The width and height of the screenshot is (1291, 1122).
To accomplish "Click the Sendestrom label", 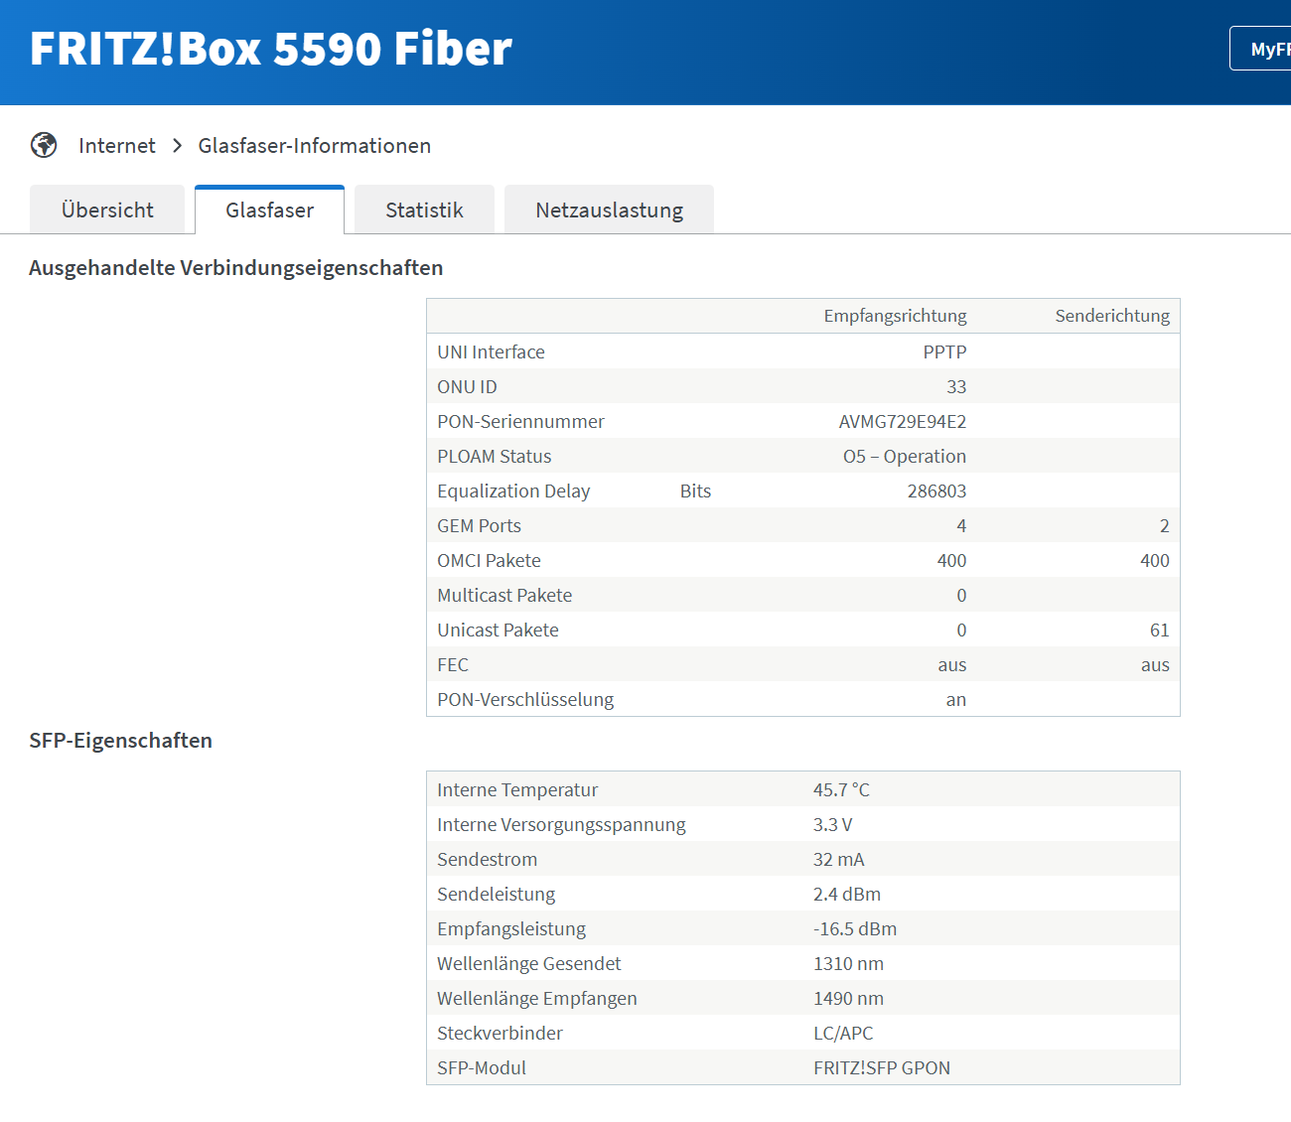I will (487, 860).
